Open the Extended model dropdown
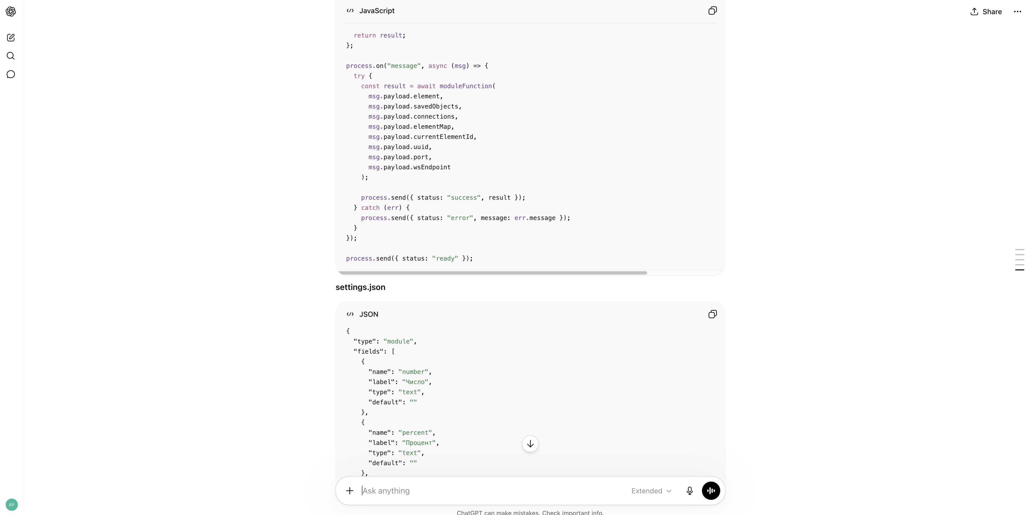Image resolution: width=1030 pixels, height=515 pixels. pyautogui.click(x=651, y=491)
